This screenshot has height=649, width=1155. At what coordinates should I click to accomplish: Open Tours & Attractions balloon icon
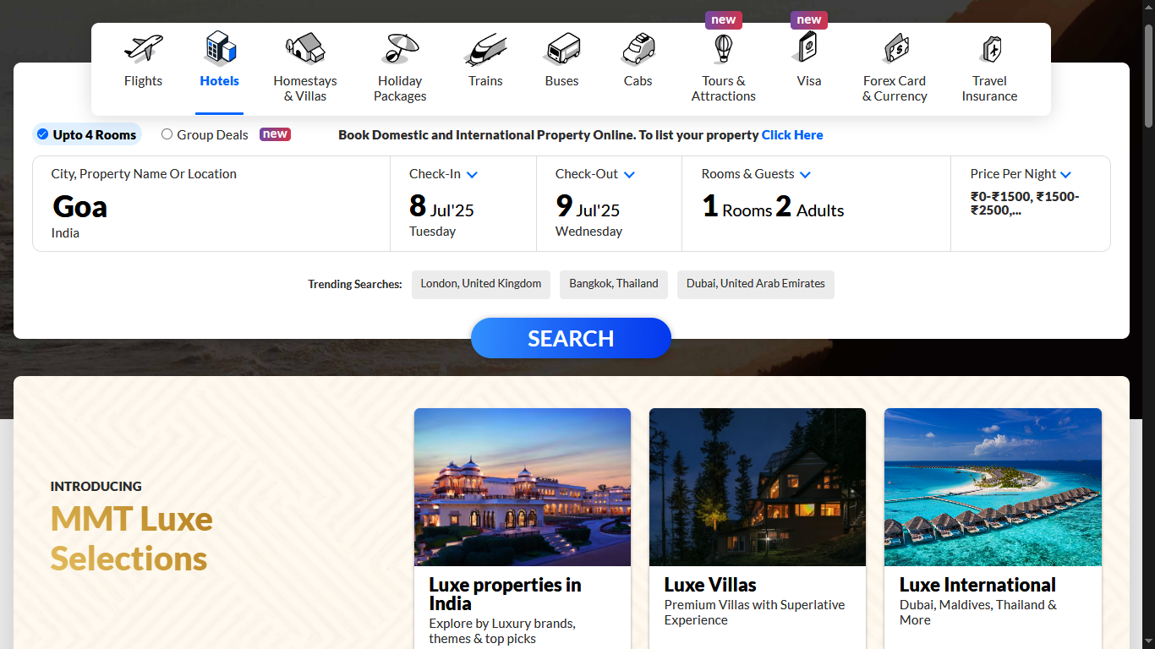click(x=723, y=49)
